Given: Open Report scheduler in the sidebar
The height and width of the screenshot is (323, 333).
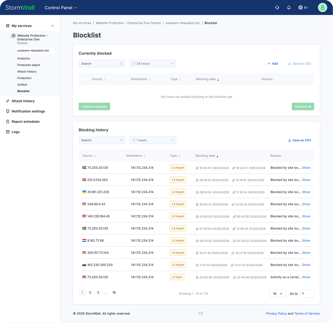Looking at the screenshot, I should coord(26,122).
